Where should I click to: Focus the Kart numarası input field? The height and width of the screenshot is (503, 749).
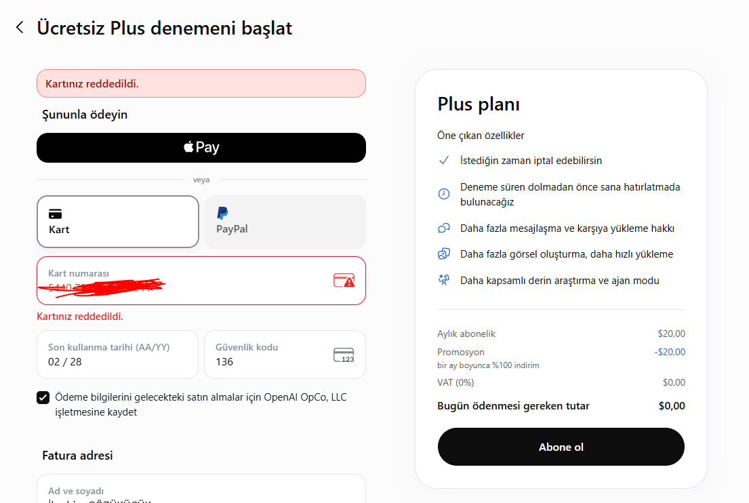(x=201, y=281)
